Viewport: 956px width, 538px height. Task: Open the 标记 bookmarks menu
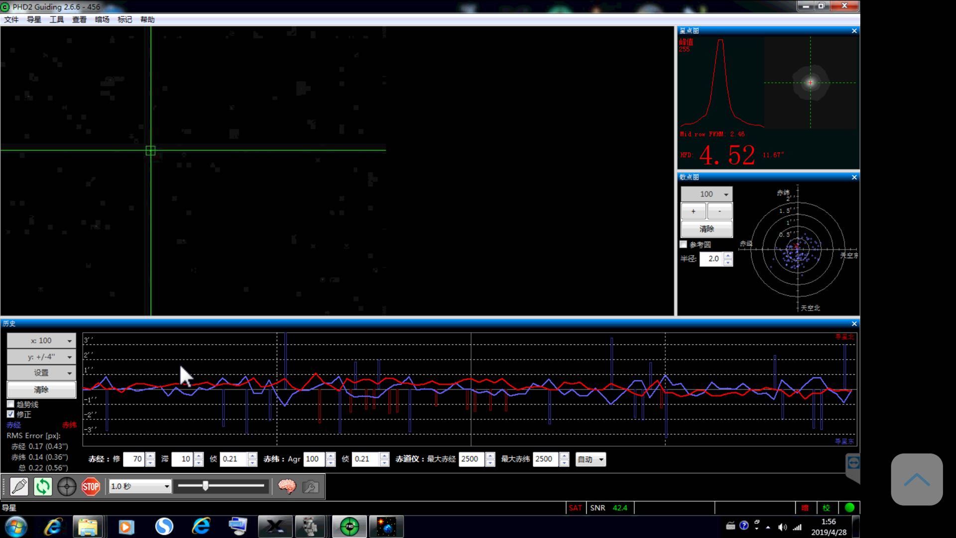[x=124, y=19]
